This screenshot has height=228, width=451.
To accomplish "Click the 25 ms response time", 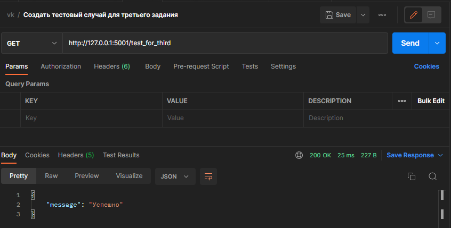I will click(x=346, y=155).
